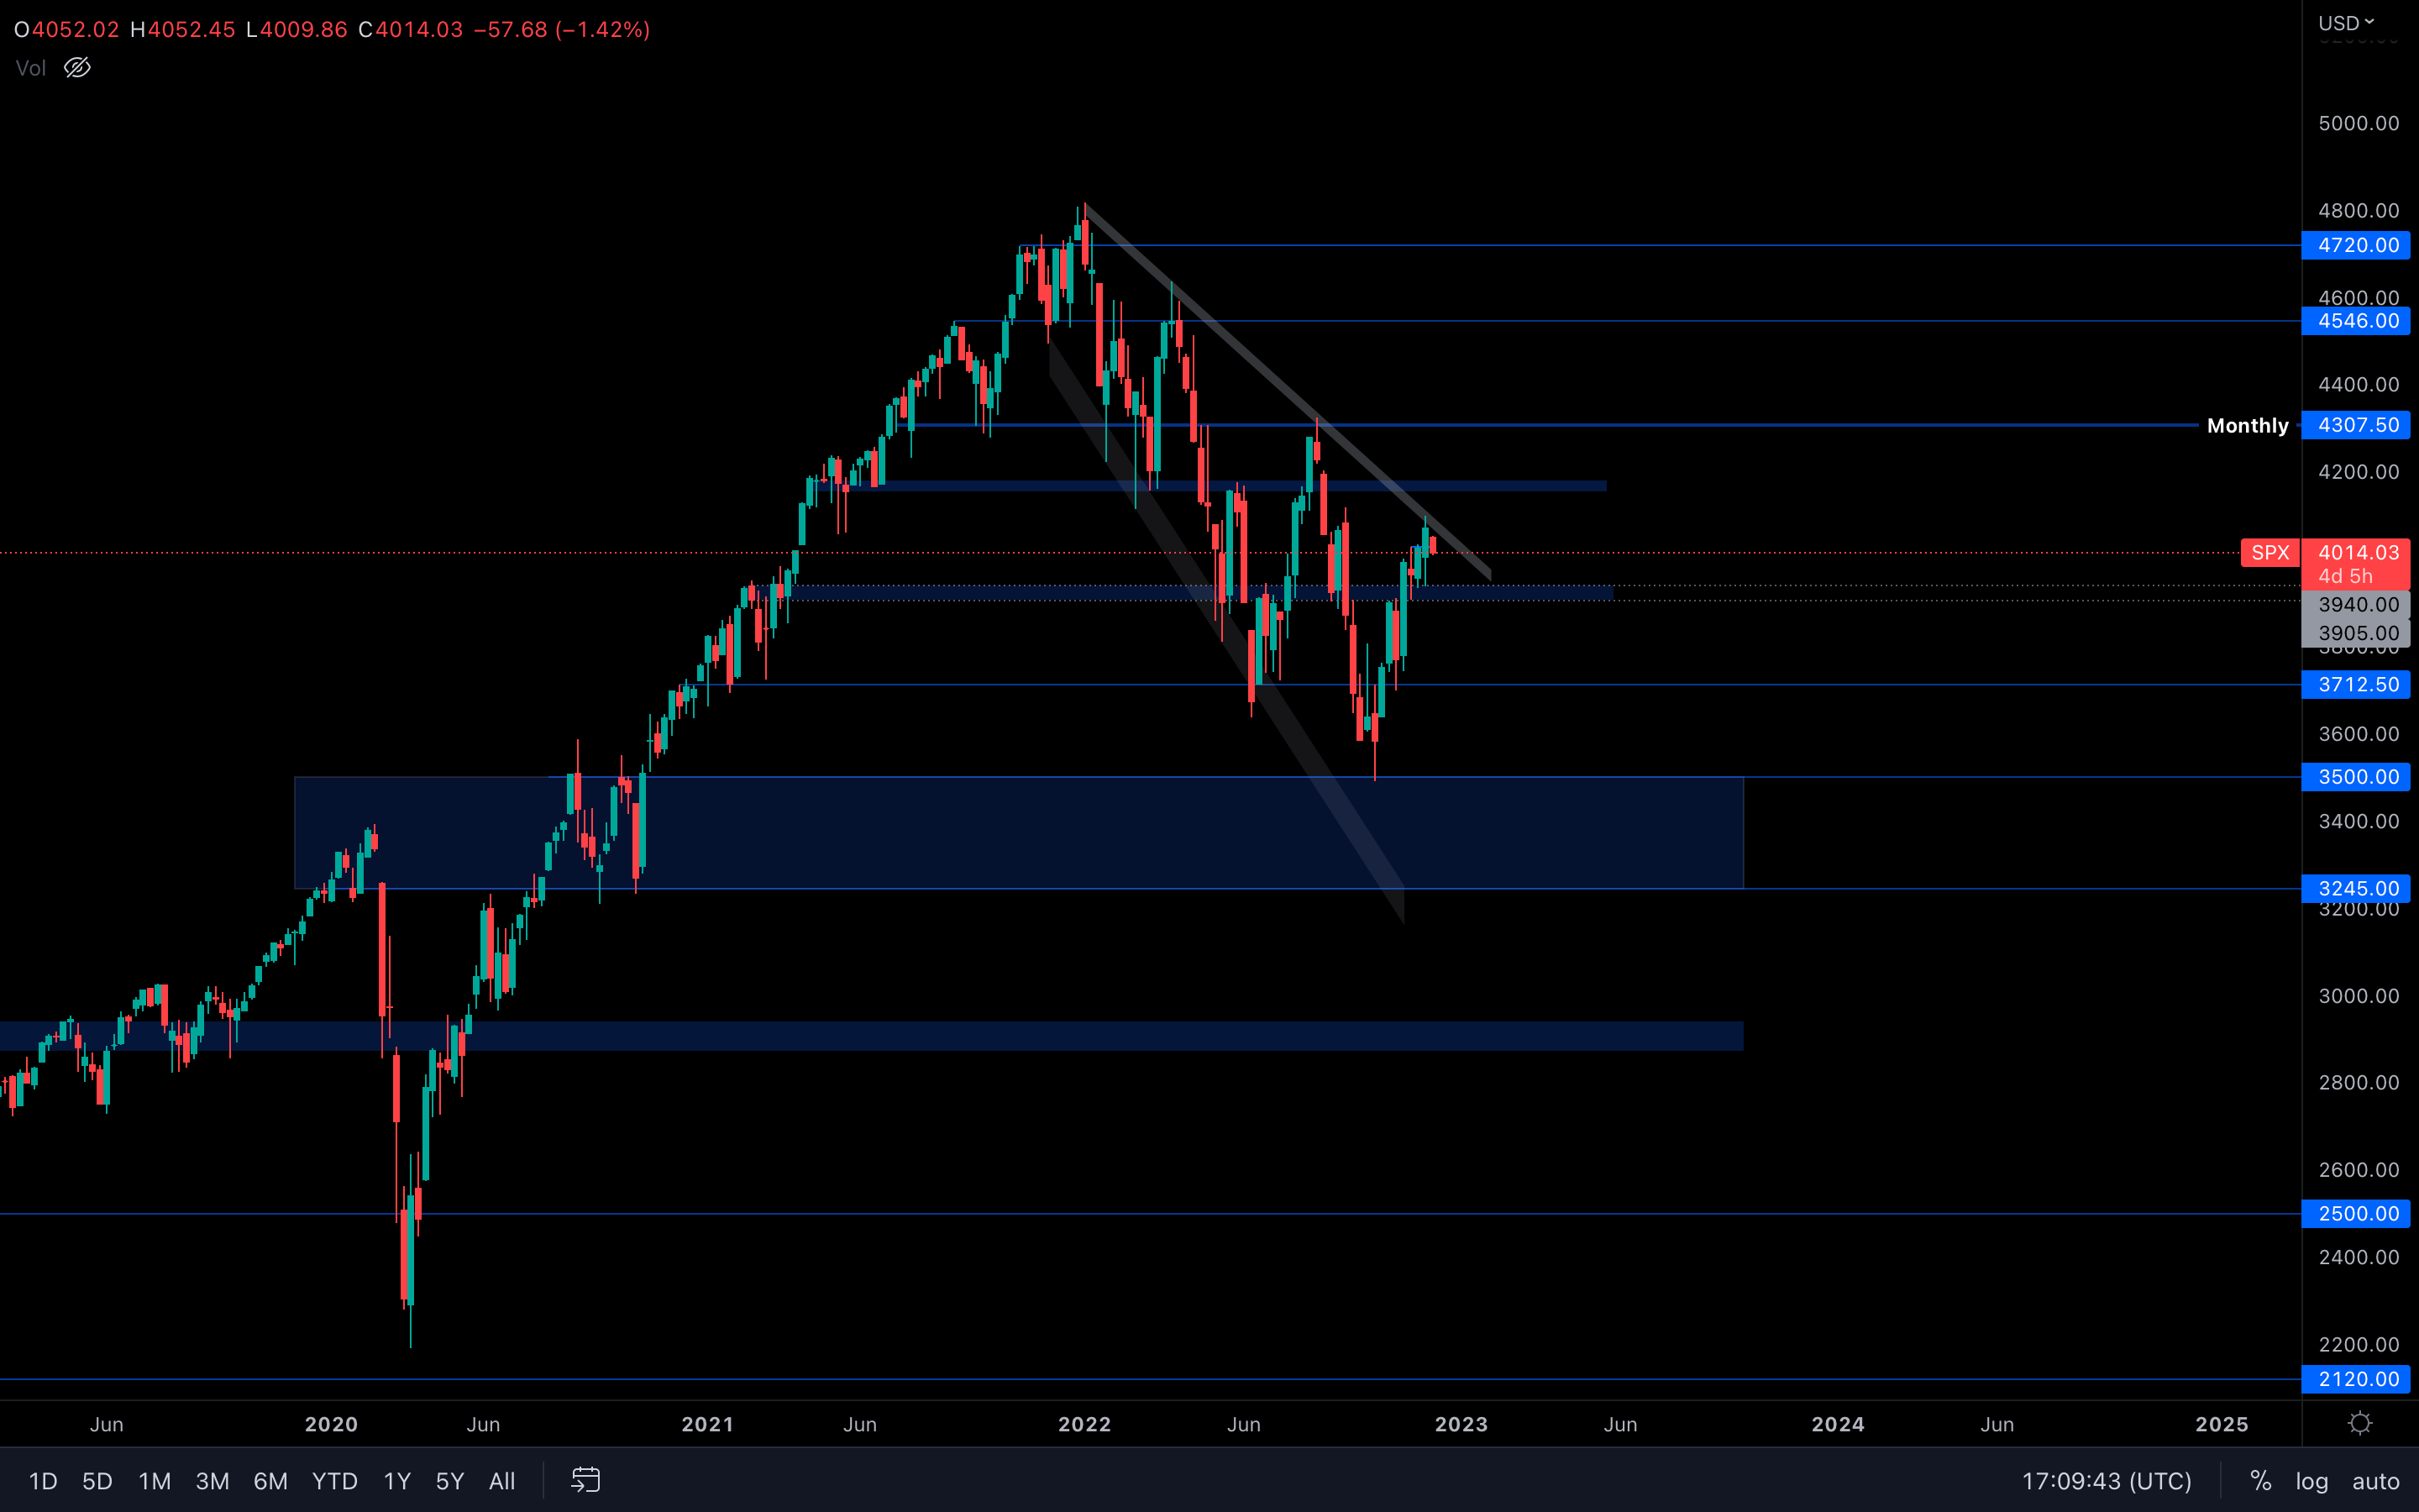Show All time range
Screen dimensions: 2419x1512
tap(501, 1481)
